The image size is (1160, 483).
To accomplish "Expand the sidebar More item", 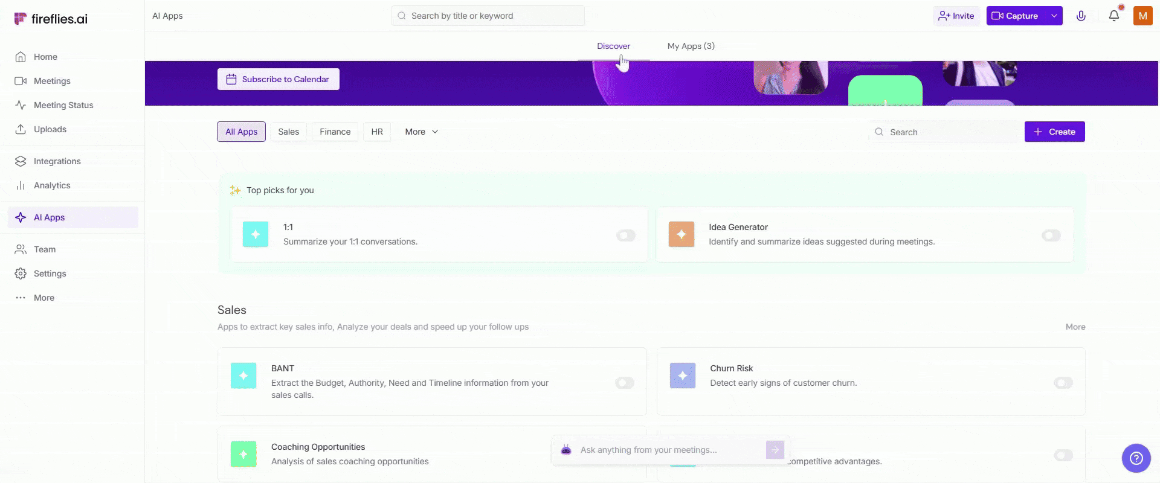I will click(72, 298).
